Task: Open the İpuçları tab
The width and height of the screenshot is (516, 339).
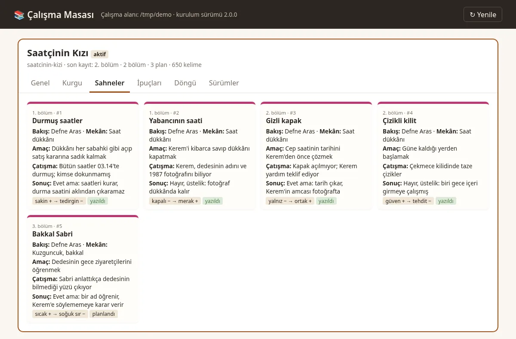Action: pyautogui.click(x=149, y=83)
